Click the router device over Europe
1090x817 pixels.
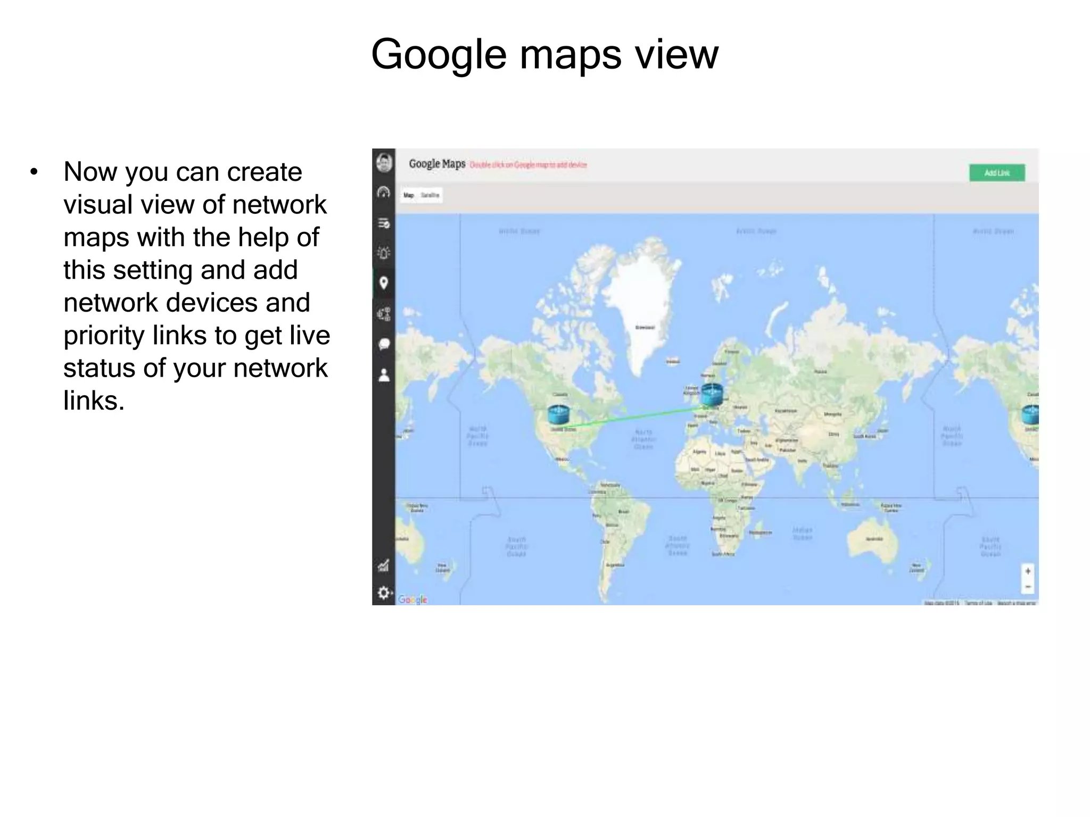pos(712,395)
